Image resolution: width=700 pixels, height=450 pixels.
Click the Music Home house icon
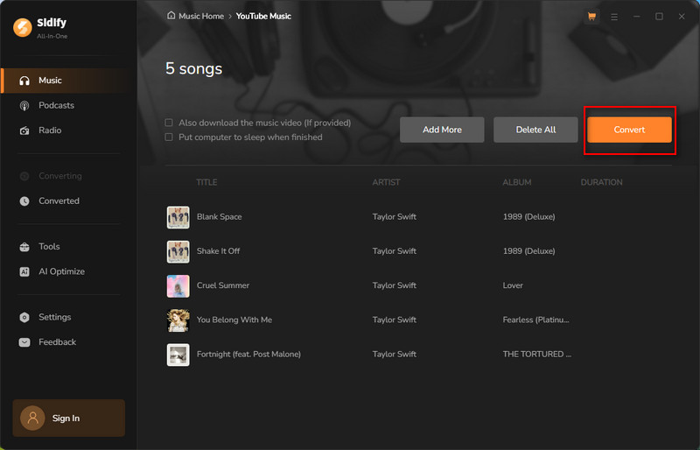coord(171,16)
